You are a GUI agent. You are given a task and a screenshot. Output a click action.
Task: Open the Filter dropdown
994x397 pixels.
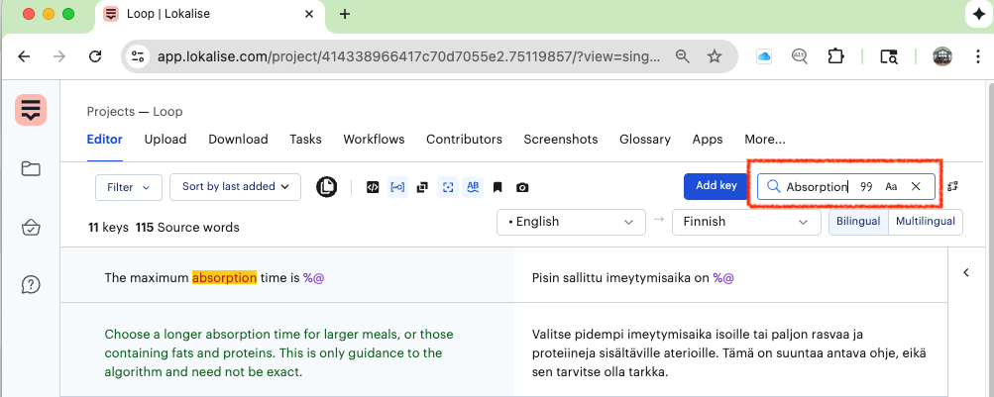128,186
